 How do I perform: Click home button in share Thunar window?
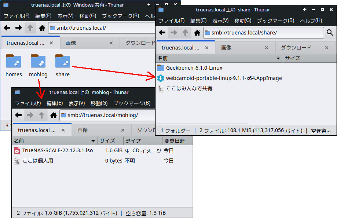pyautogui.click(x=197, y=33)
